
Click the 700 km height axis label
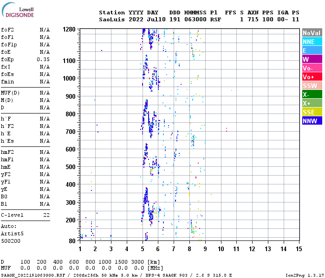click(x=71, y=132)
